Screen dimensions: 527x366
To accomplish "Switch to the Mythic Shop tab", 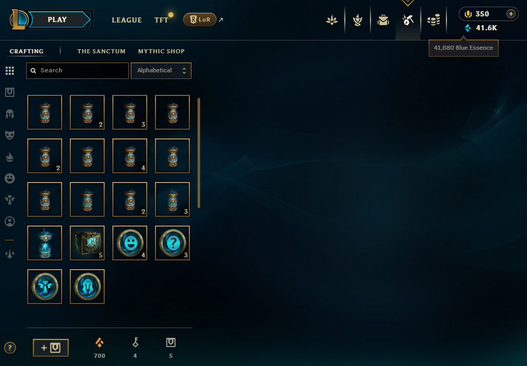I will click(161, 51).
